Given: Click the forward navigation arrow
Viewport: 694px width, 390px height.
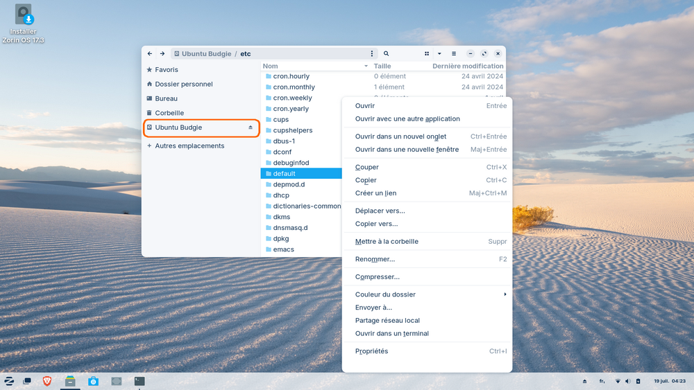Looking at the screenshot, I should pos(162,53).
